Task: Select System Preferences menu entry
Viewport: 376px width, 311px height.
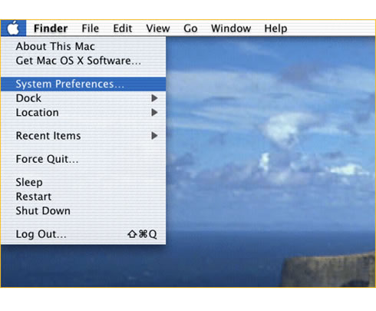Action: coord(83,84)
